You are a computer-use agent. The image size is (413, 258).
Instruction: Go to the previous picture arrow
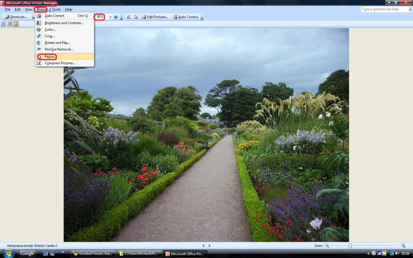click(x=204, y=245)
